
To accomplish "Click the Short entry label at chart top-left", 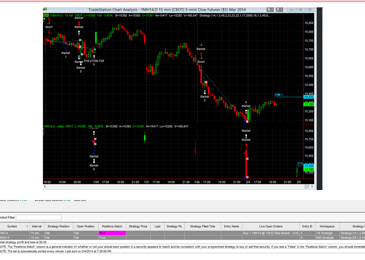I will click(49, 27).
